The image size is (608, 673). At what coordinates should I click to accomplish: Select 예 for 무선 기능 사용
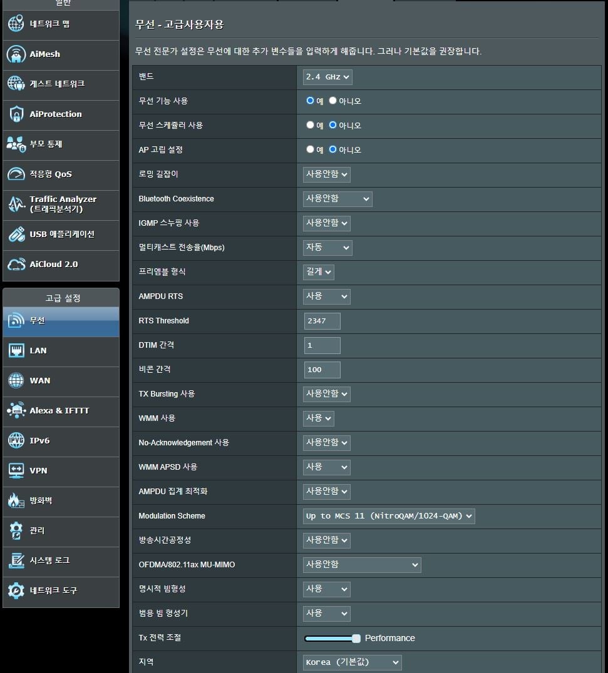310,101
